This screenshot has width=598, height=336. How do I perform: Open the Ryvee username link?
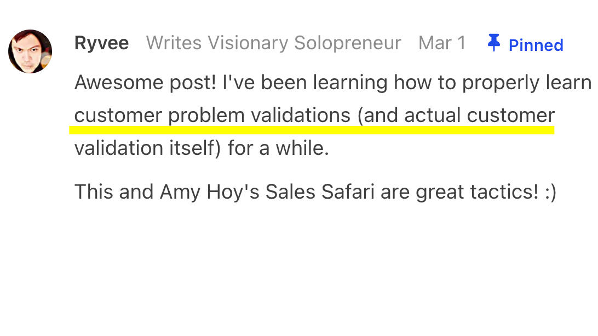pos(101,43)
